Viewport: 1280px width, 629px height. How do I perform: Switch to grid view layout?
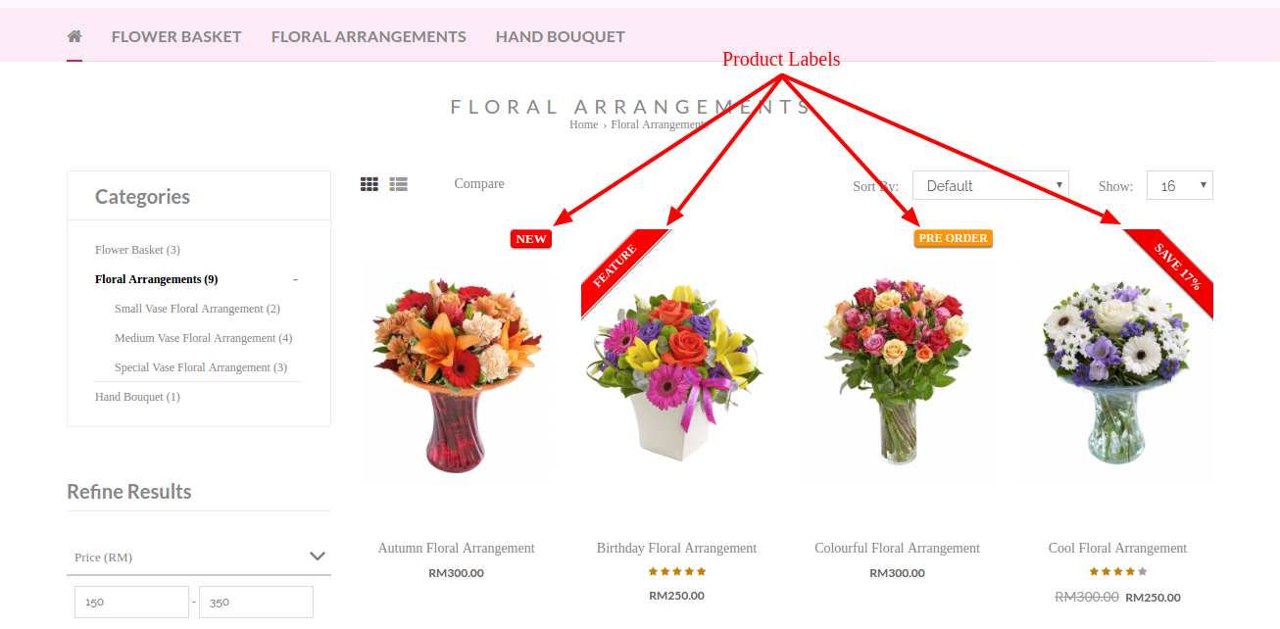[x=369, y=184]
